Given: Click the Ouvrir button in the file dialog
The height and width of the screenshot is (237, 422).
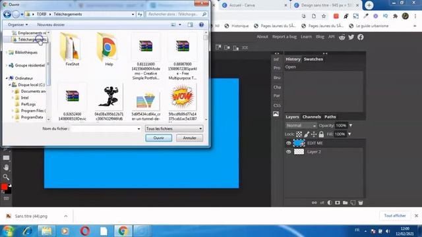Looking at the screenshot, I should pos(158,138).
